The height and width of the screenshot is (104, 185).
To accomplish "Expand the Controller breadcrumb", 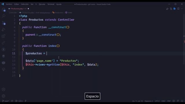I will (x=13, y=13).
